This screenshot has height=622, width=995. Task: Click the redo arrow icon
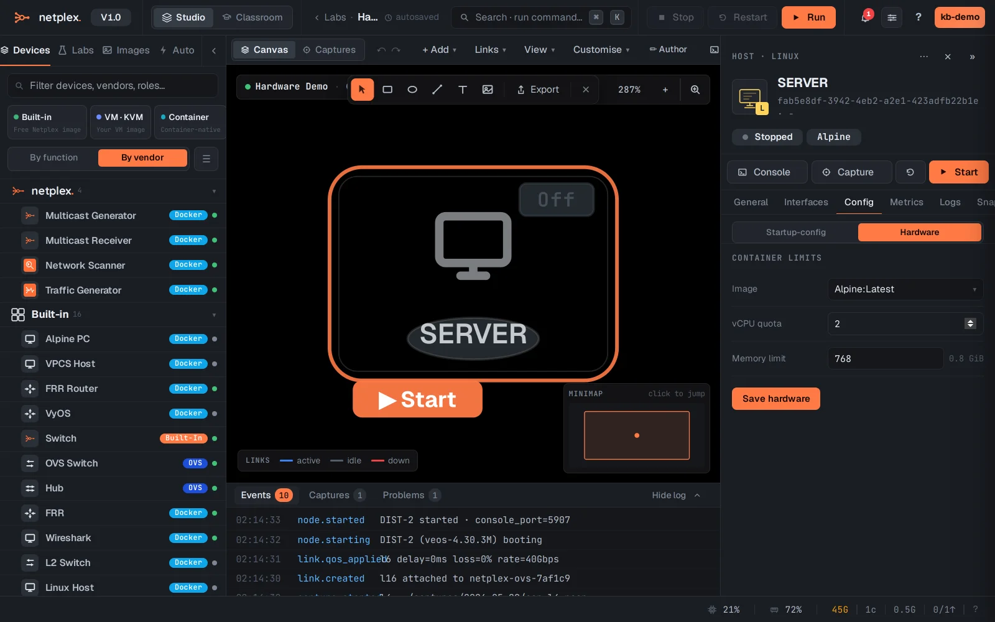(396, 50)
